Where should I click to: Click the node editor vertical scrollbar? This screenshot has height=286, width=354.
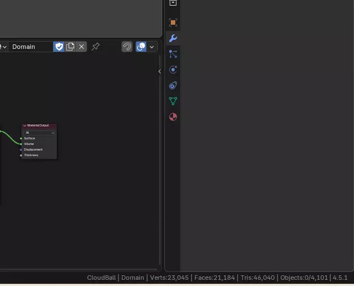[160, 159]
